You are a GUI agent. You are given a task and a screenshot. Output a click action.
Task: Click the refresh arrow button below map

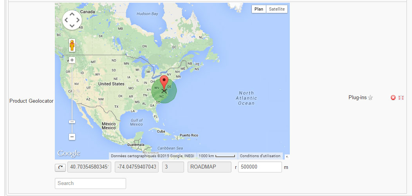click(60, 167)
